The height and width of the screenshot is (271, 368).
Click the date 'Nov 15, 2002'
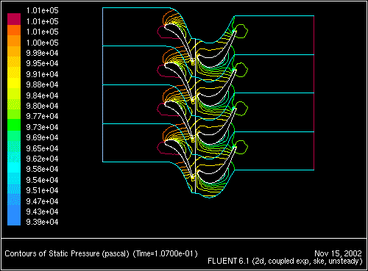pos(338,253)
